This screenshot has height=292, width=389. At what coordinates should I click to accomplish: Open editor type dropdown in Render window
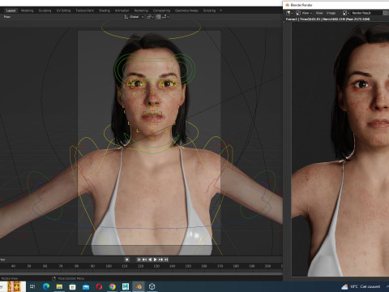pyautogui.click(x=289, y=13)
